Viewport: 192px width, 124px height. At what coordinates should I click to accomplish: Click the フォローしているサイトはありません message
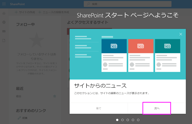37,56
